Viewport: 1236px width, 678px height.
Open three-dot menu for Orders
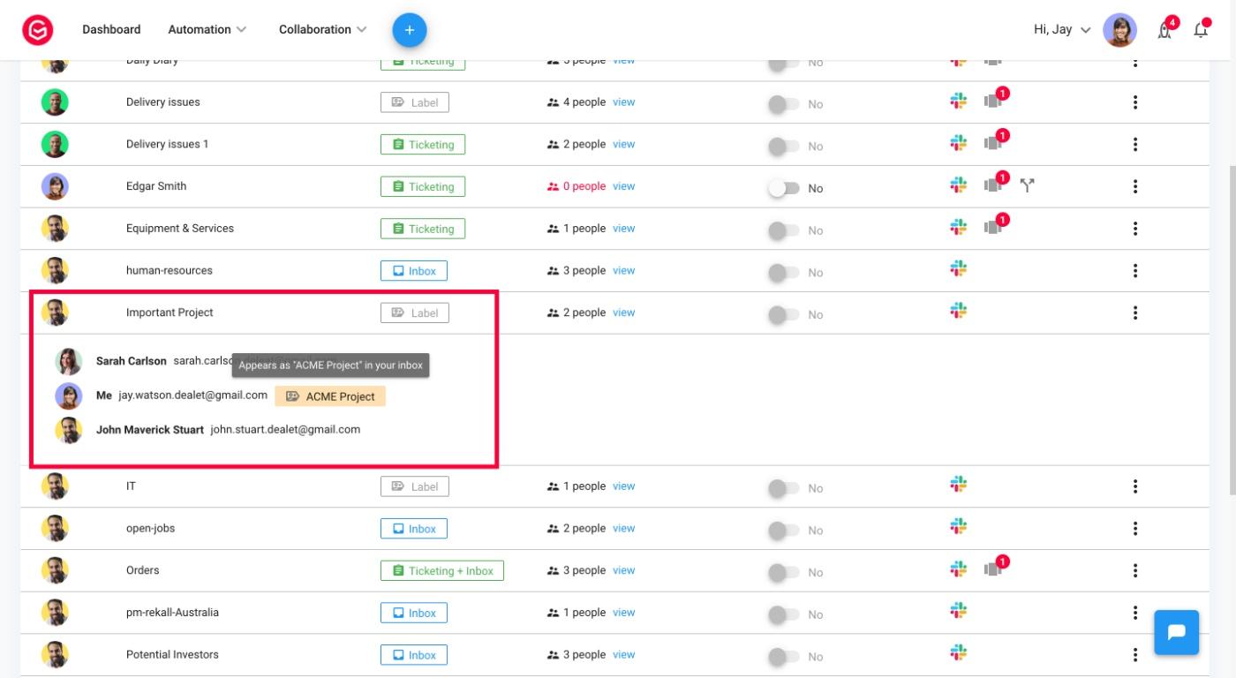click(1135, 570)
